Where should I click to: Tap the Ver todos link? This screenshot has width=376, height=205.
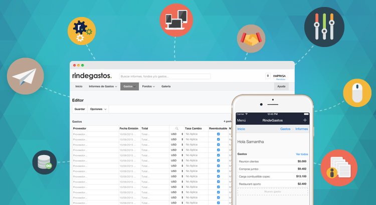click(x=302, y=154)
